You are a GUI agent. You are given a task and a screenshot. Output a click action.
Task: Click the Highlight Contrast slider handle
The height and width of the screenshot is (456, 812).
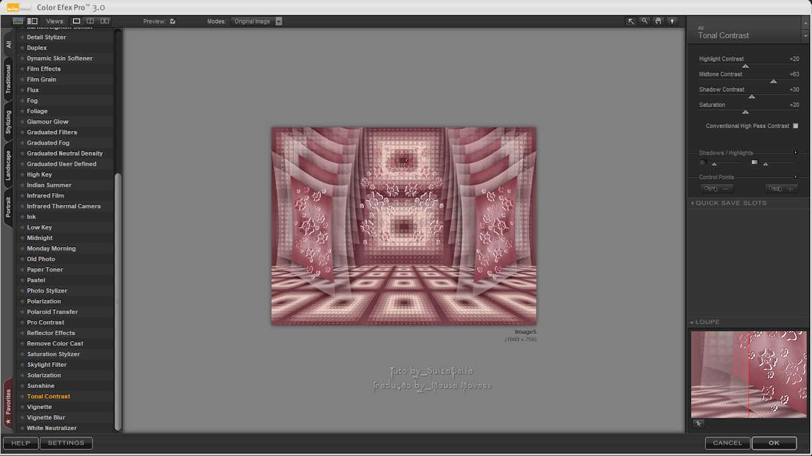[745, 66]
